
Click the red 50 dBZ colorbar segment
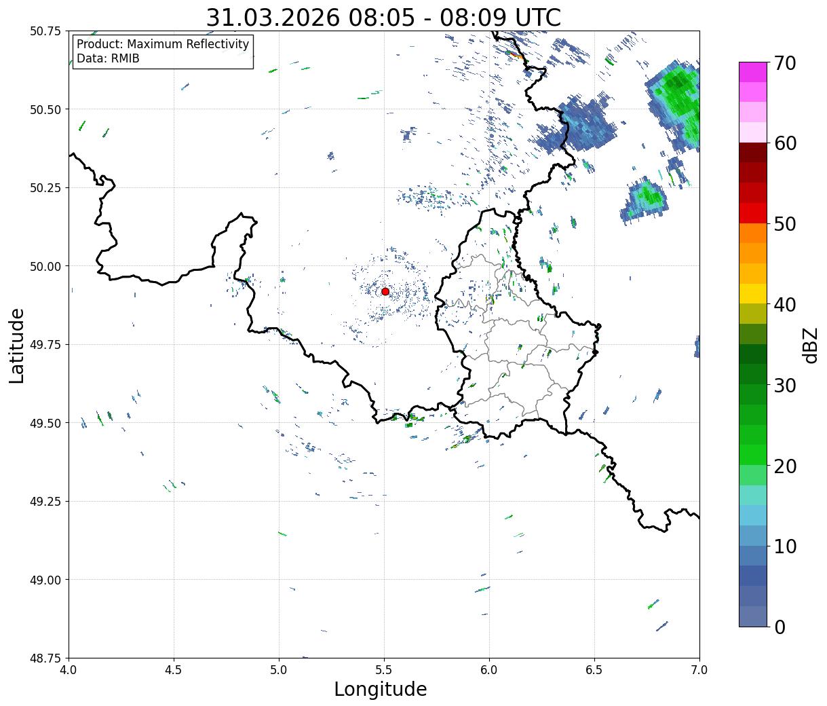tap(753, 213)
